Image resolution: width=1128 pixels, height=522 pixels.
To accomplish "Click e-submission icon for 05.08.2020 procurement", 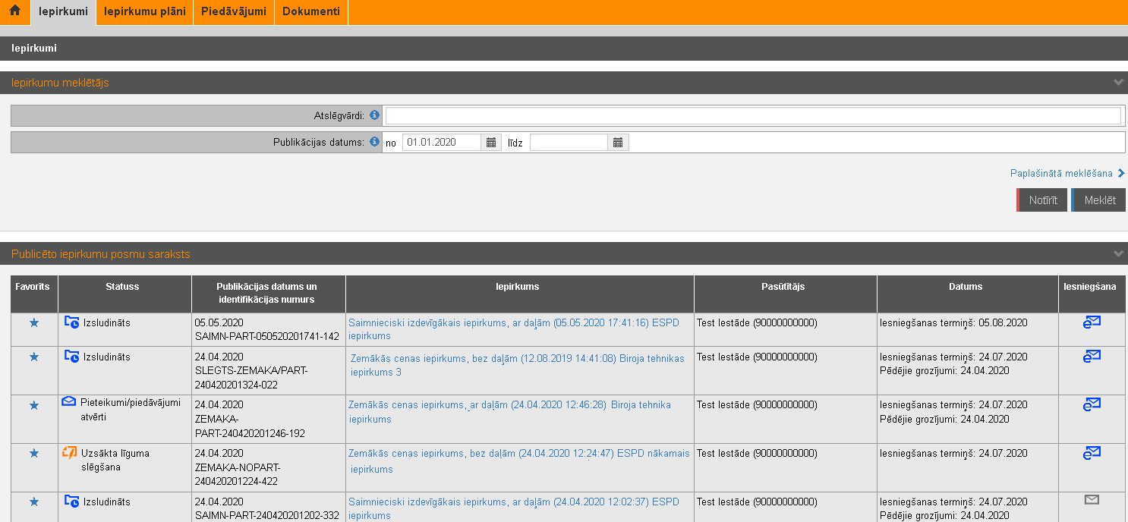I will tap(1092, 322).
